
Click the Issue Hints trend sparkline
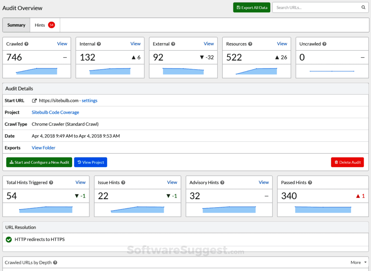[x=137, y=209]
